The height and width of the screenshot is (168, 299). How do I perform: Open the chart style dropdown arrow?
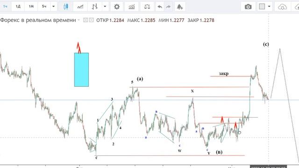tap(105, 7)
